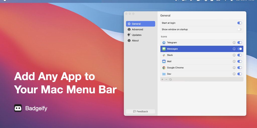257x128 pixels.
Task: Select the Dev row text
Action: (x=169, y=74)
